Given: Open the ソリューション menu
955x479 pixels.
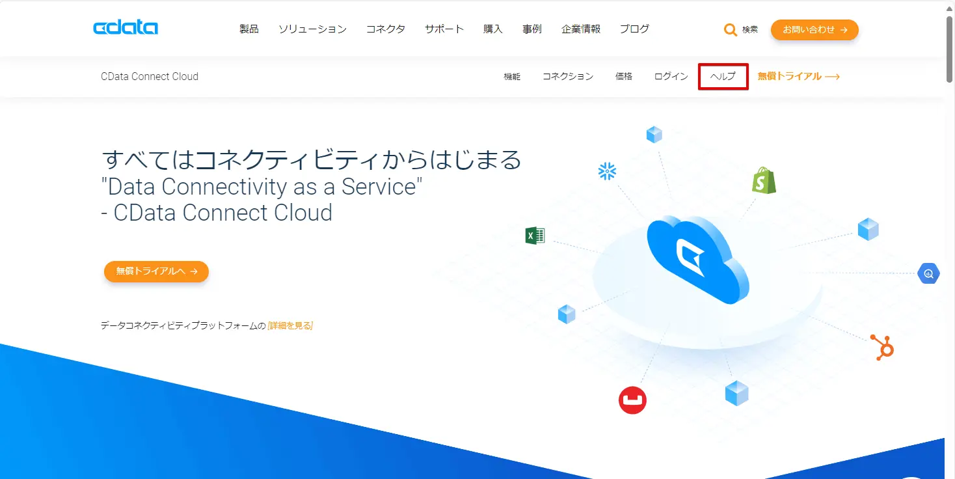Looking at the screenshot, I should tap(312, 29).
